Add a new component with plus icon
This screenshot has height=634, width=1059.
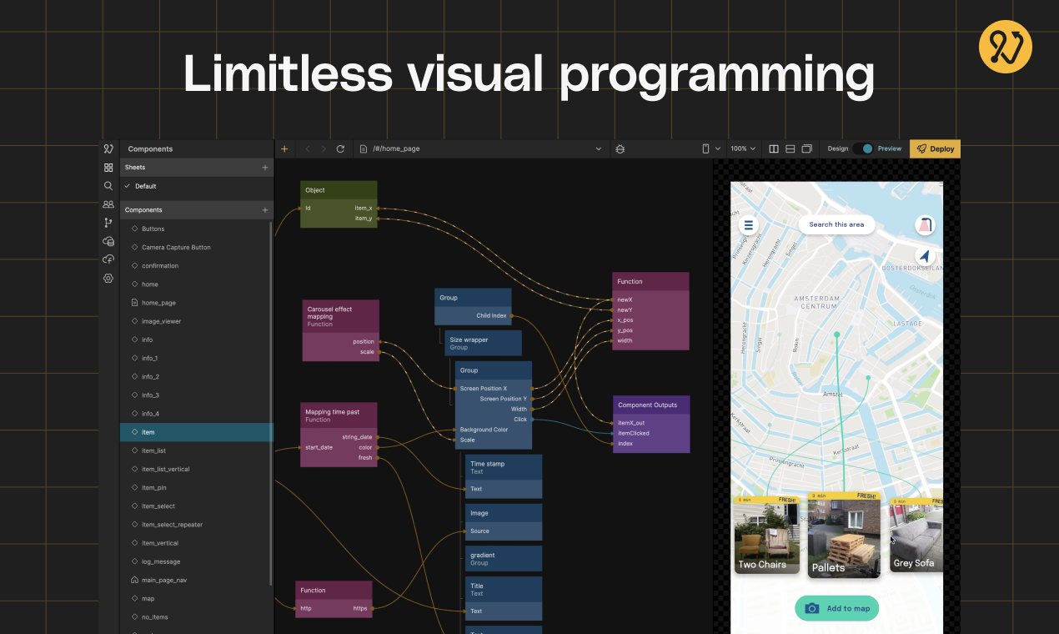pyautogui.click(x=265, y=210)
